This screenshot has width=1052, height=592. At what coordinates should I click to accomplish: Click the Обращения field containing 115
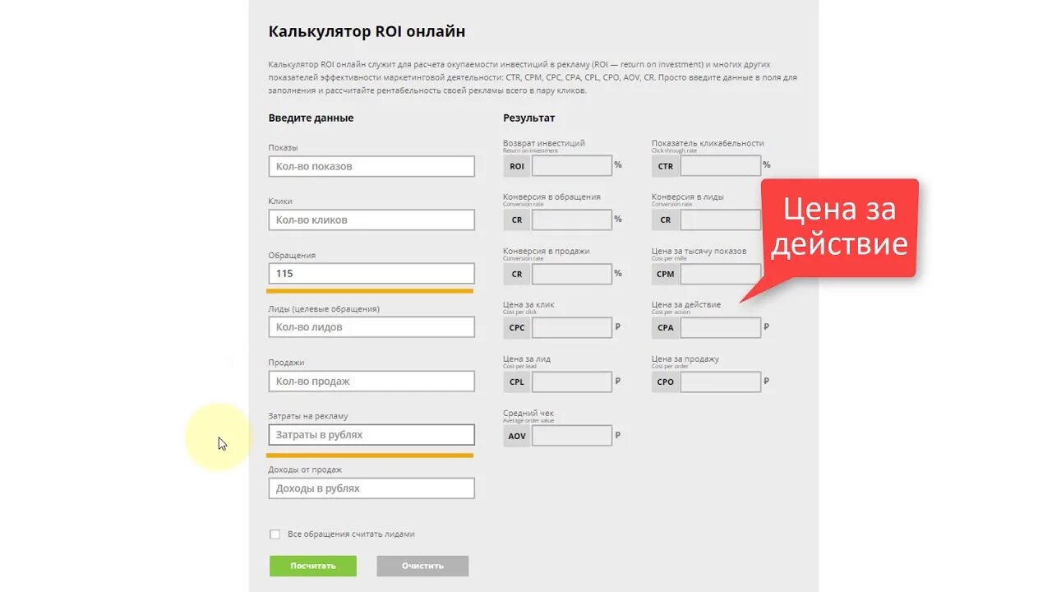[x=371, y=273]
